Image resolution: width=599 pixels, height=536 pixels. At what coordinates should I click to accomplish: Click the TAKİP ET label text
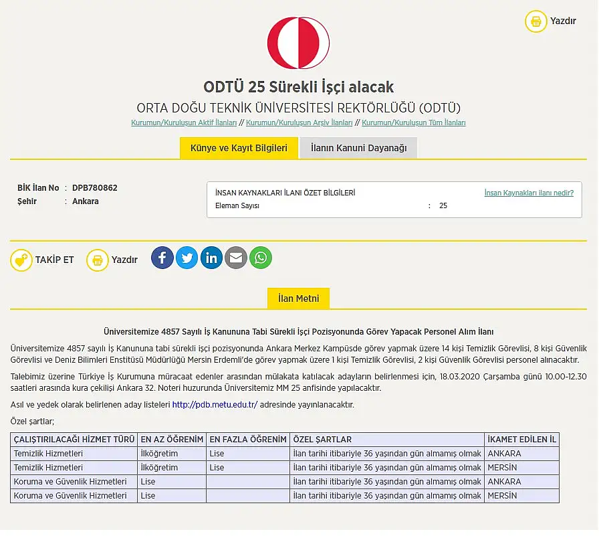pos(55,260)
